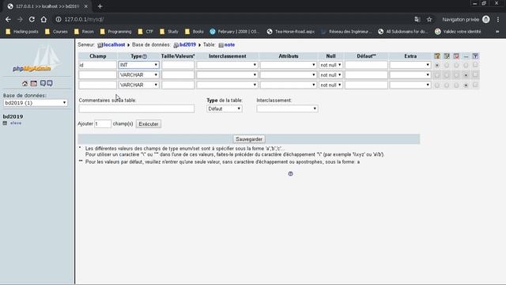Enable fulltext checkbox for second field row
Viewport: 506px width, 285px height.
click(475, 75)
